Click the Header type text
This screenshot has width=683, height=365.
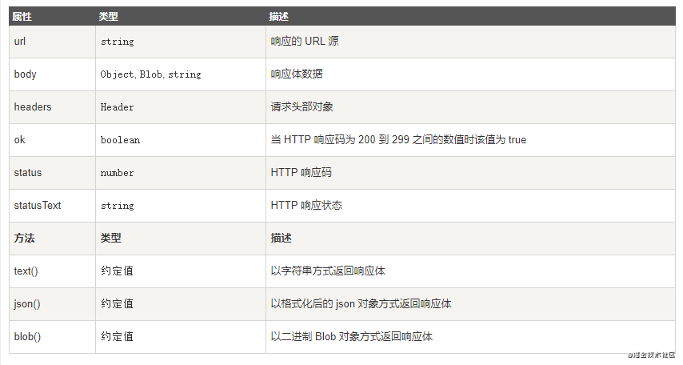coord(117,107)
